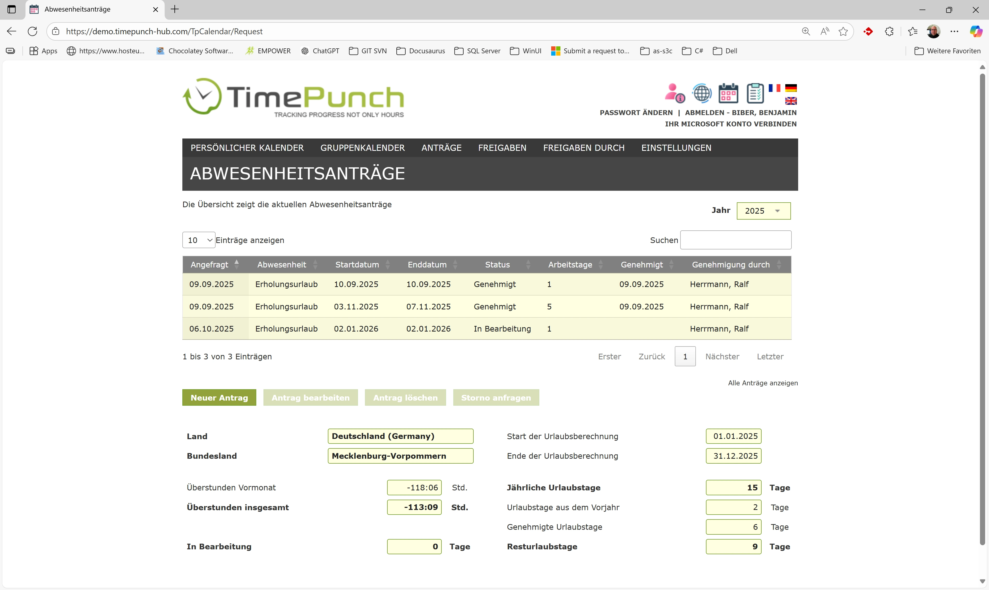Expand the entries-per-page dropdown showing 10
This screenshot has width=989, height=590.
(198, 240)
